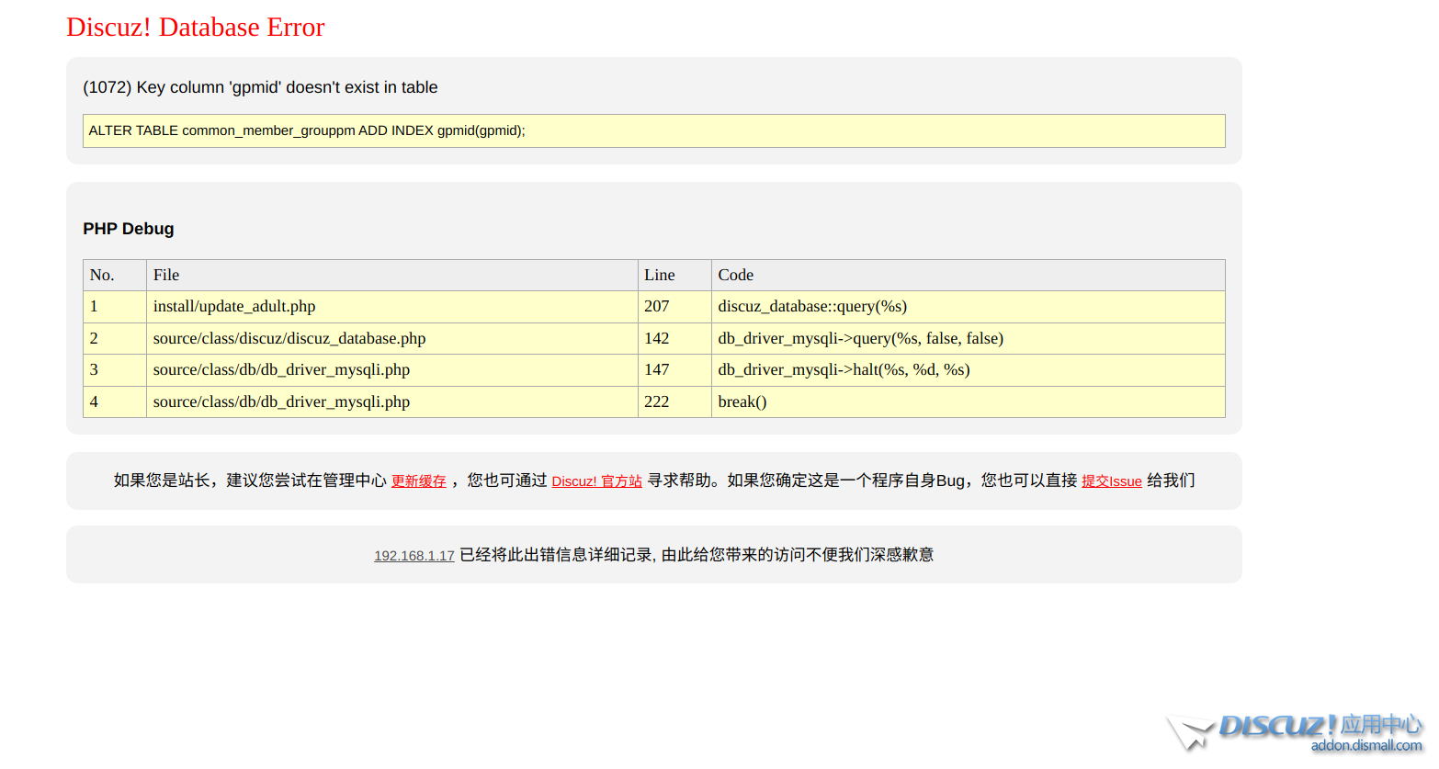Click line number 222 cell
Viewport: 1439px width, 769px height.
(657, 401)
